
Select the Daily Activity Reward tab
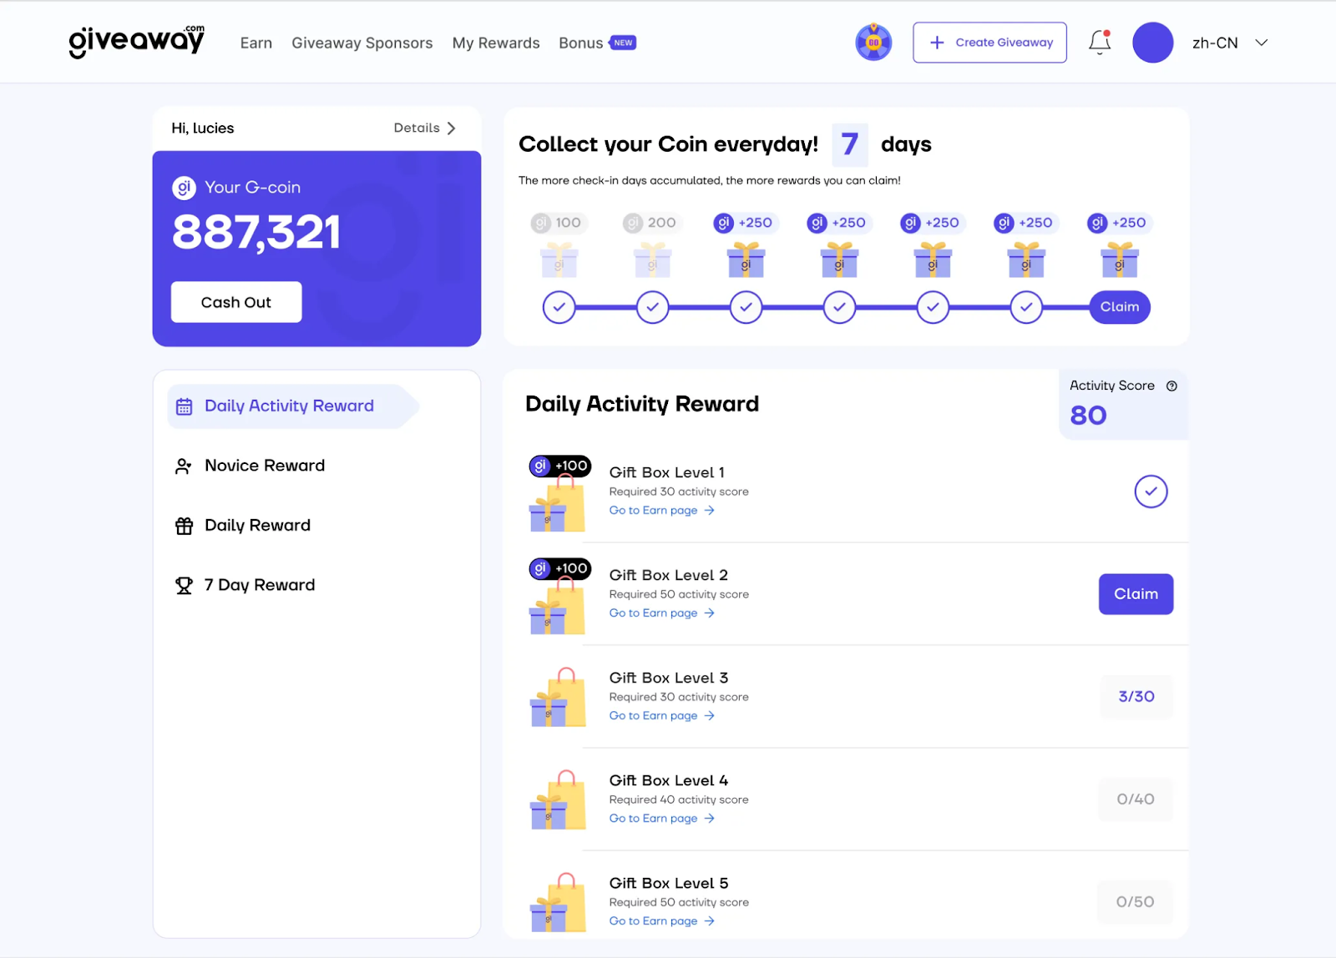[292, 406]
